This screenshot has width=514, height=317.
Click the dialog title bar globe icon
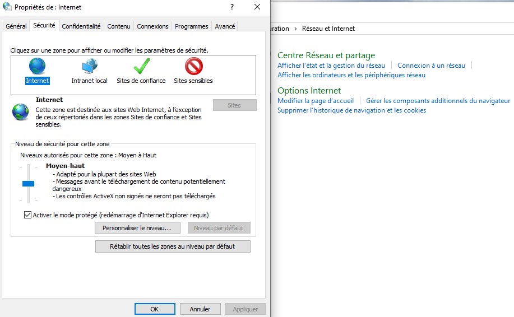pyautogui.click(x=7, y=7)
